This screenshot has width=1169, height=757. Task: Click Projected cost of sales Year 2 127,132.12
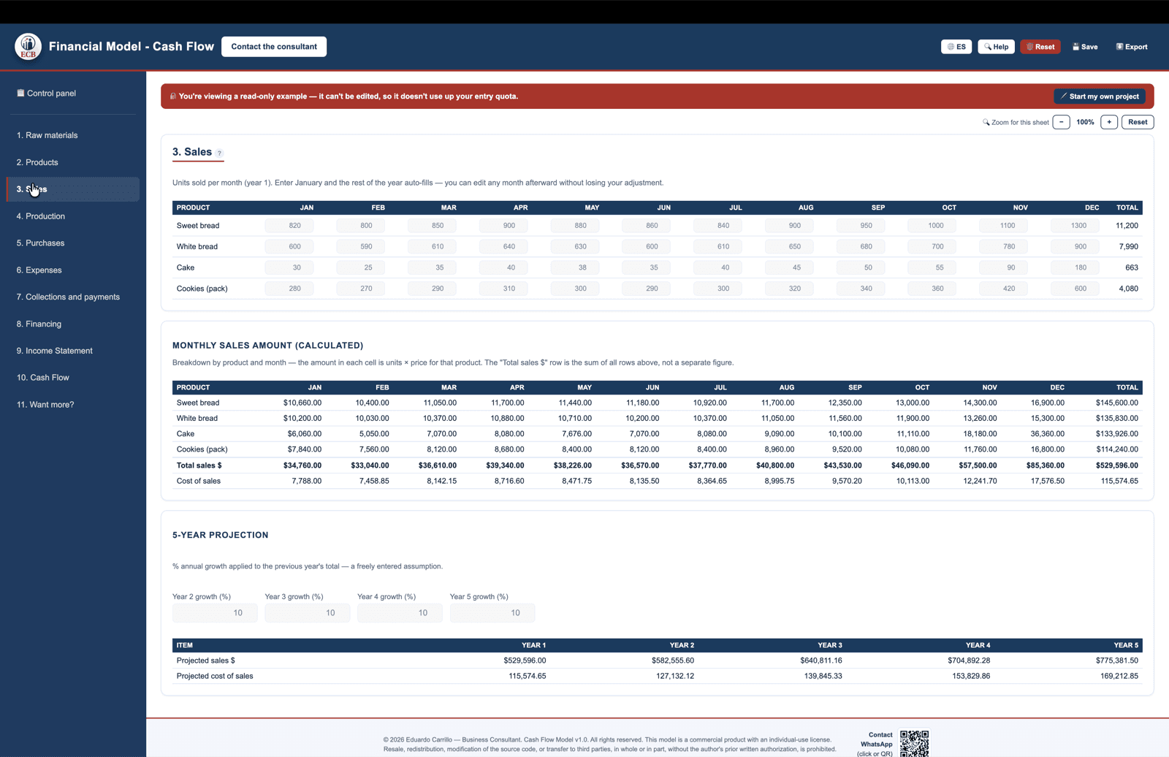coord(676,677)
